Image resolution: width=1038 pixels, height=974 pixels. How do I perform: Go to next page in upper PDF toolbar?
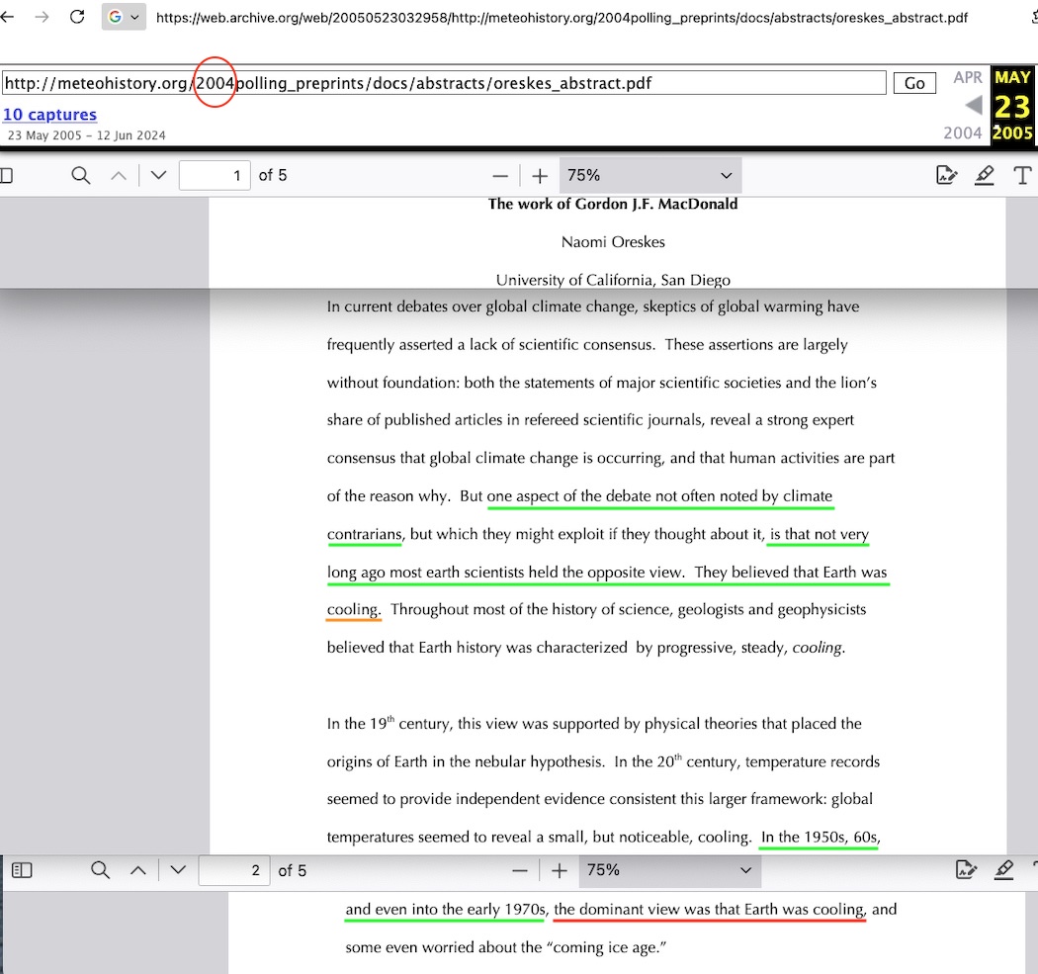pos(158,176)
